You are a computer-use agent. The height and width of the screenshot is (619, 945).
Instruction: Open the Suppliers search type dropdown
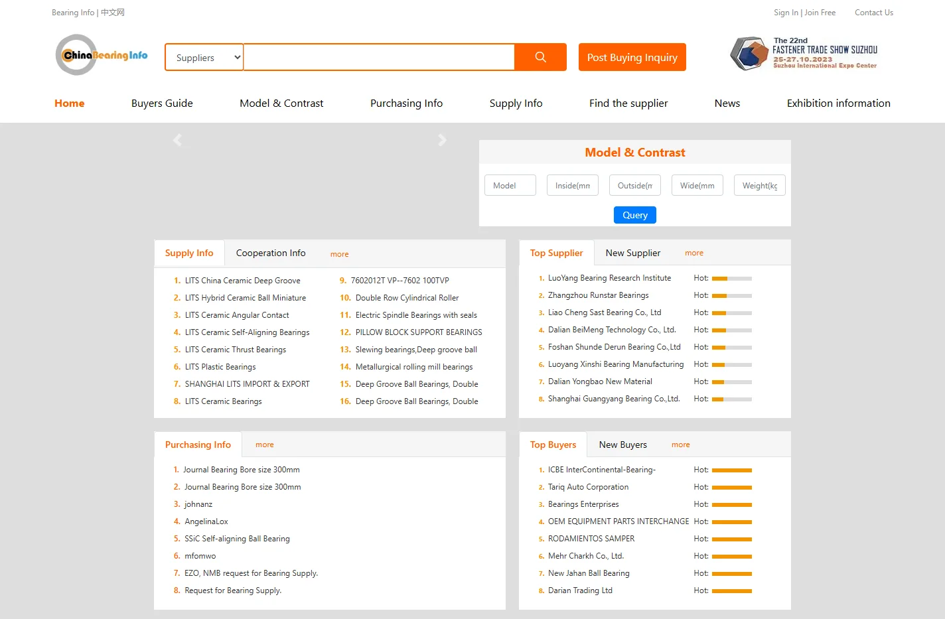(x=204, y=58)
